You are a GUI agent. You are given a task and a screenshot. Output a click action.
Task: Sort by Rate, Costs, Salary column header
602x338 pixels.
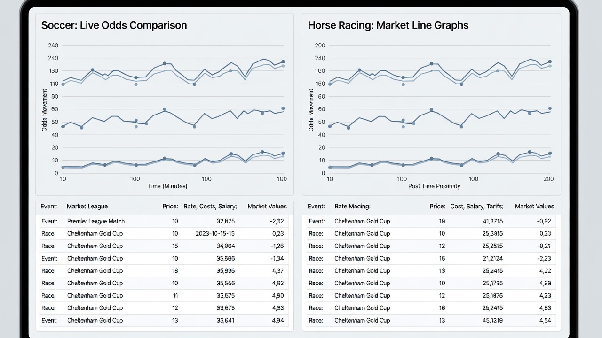click(210, 206)
